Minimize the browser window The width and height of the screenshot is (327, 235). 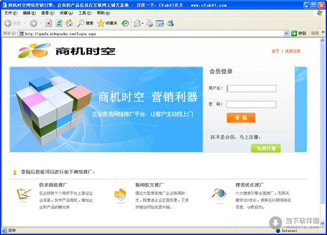tap(306, 5)
